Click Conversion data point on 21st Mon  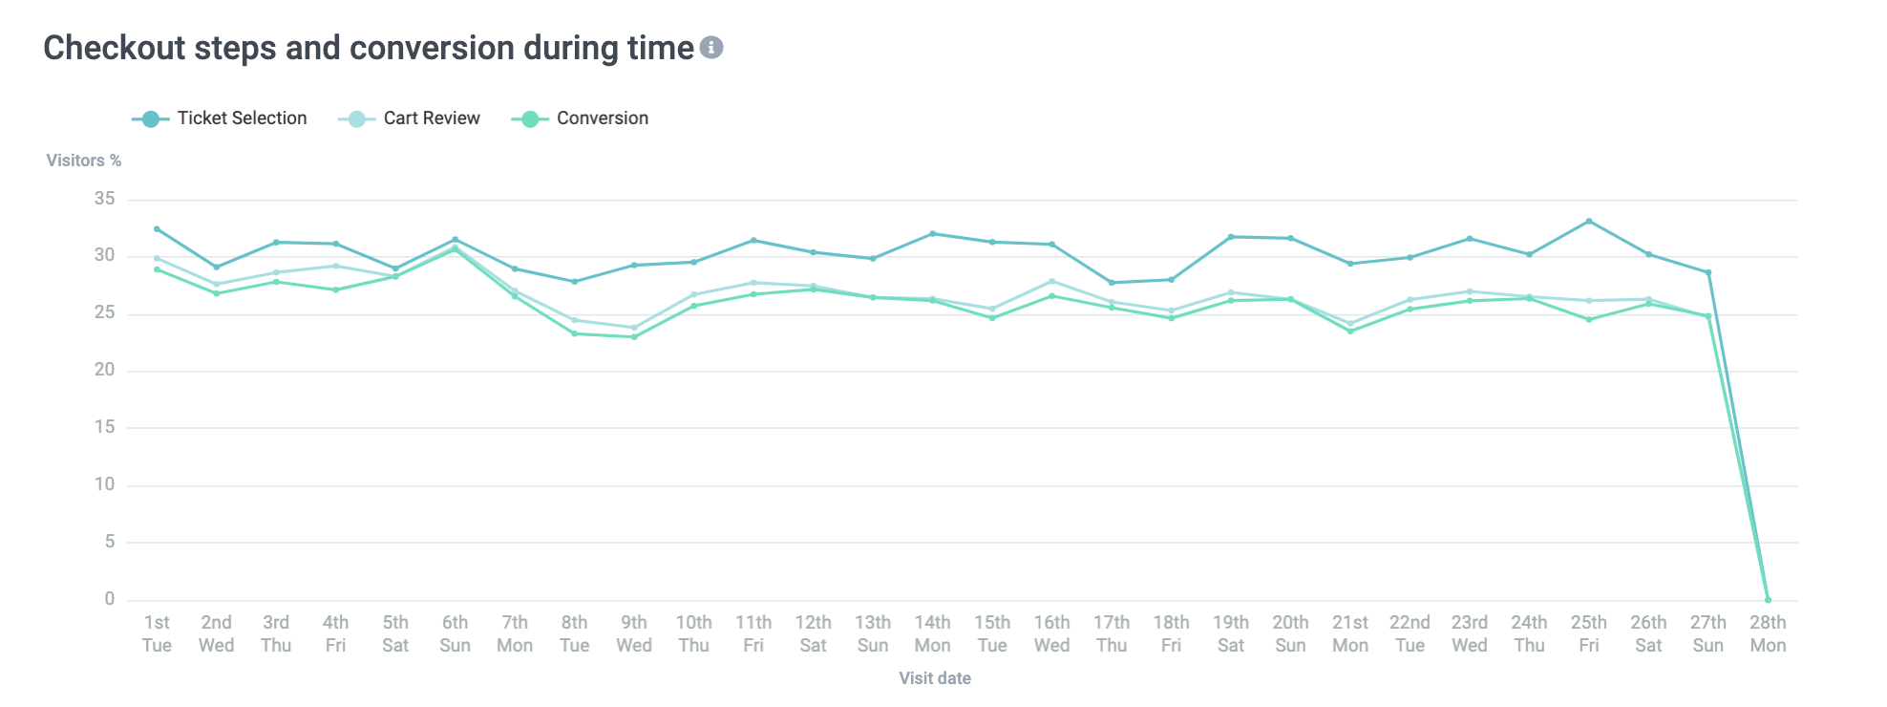(1350, 332)
